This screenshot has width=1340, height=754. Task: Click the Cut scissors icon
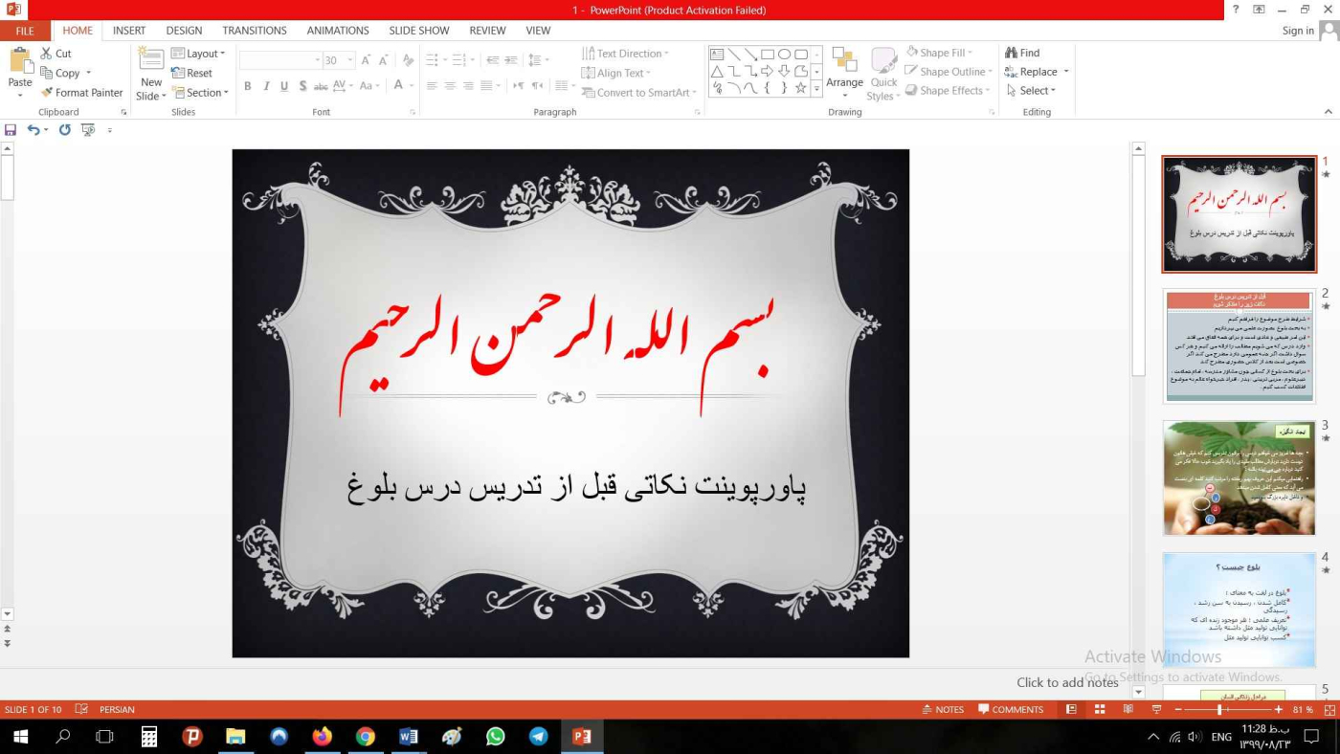click(x=47, y=54)
